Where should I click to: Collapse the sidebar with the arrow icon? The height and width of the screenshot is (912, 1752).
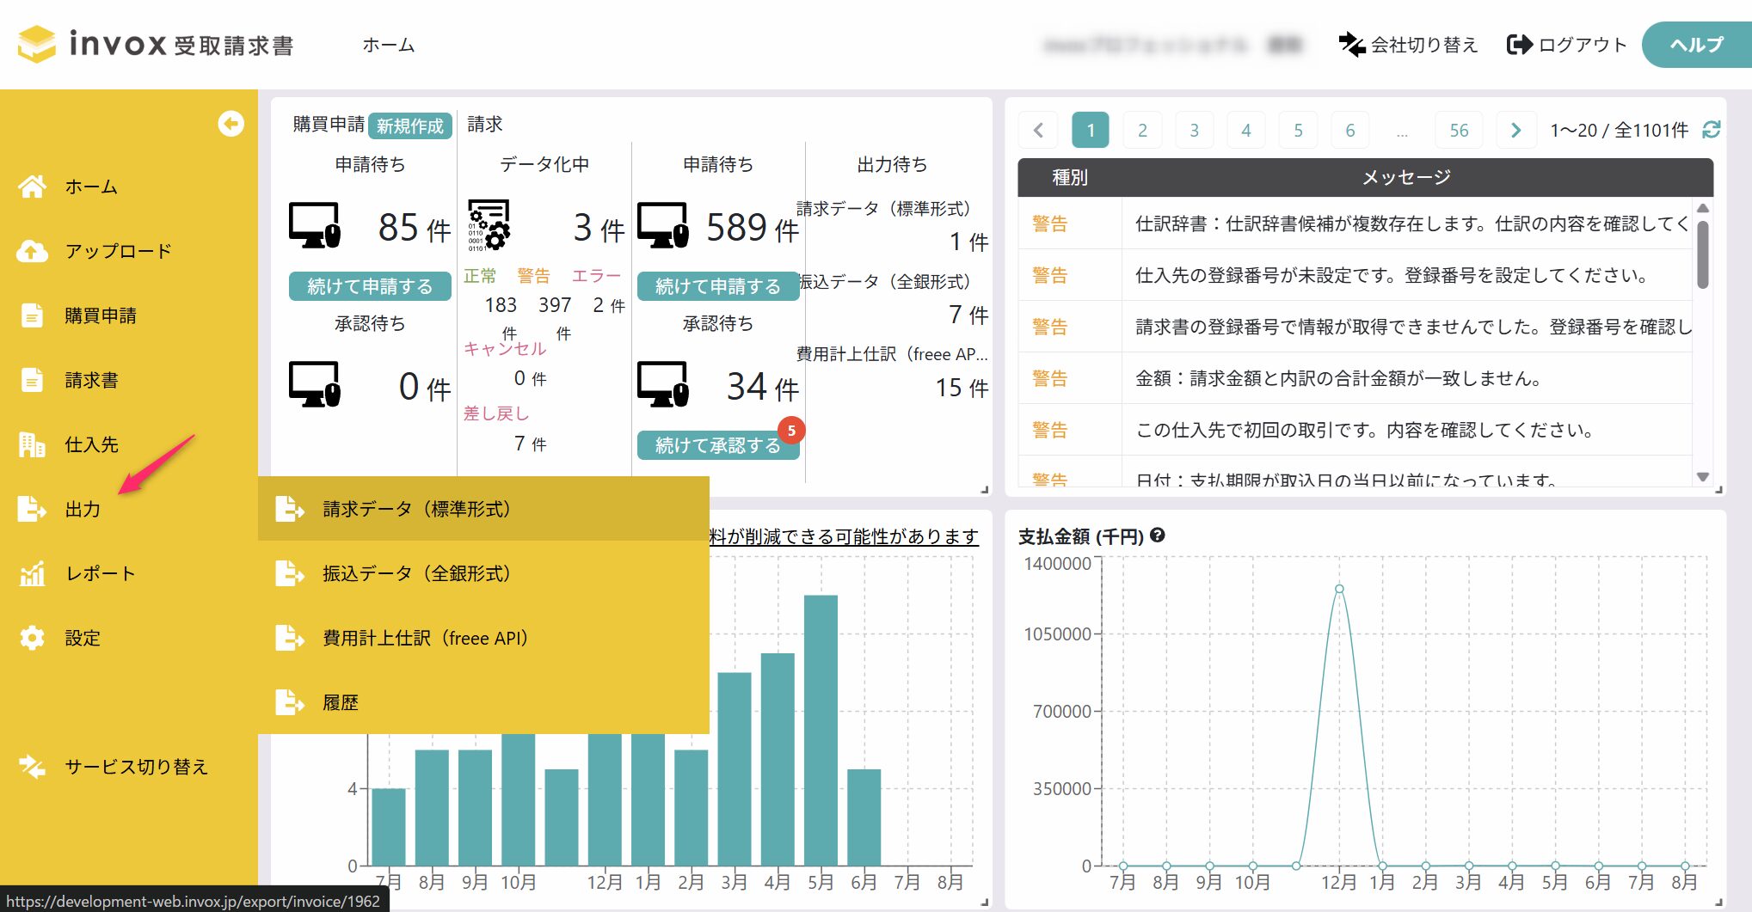pyautogui.click(x=231, y=124)
